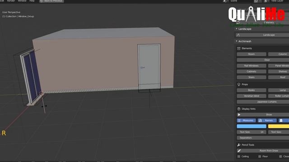Viewport: 289px width, 162px height.
Task: Open the Window menu
Action: [x=22, y=1]
